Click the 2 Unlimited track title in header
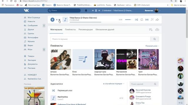Viewport: 188px width, 105px height. coord(117,10)
